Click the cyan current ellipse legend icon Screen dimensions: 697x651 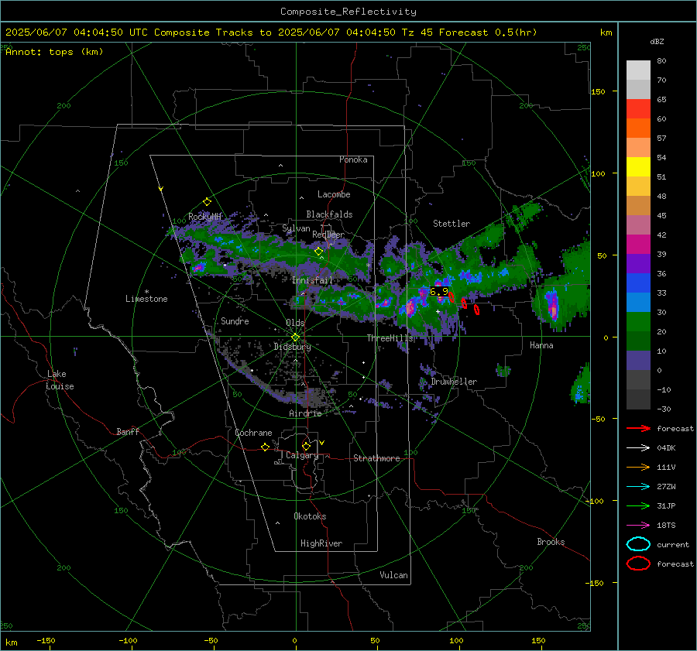(x=638, y=544)
